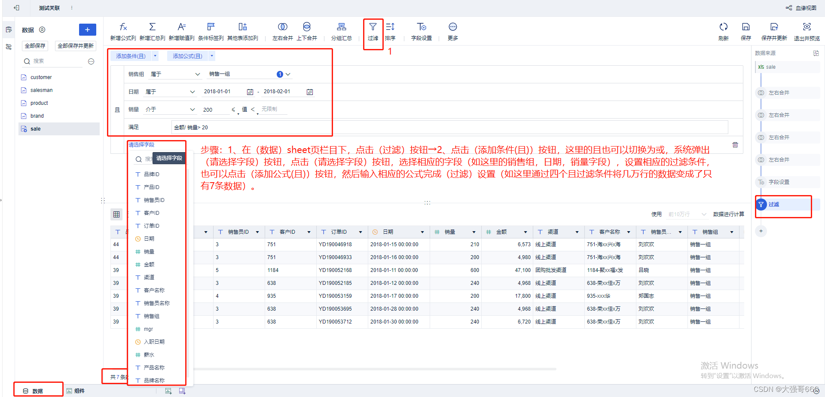This screenshot has height=397, width=825.
Task: Open the 销量 column header dropdown
Action: click(x=474, y=232)
